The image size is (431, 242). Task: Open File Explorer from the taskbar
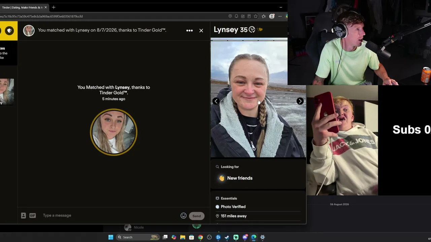(183, 237)
